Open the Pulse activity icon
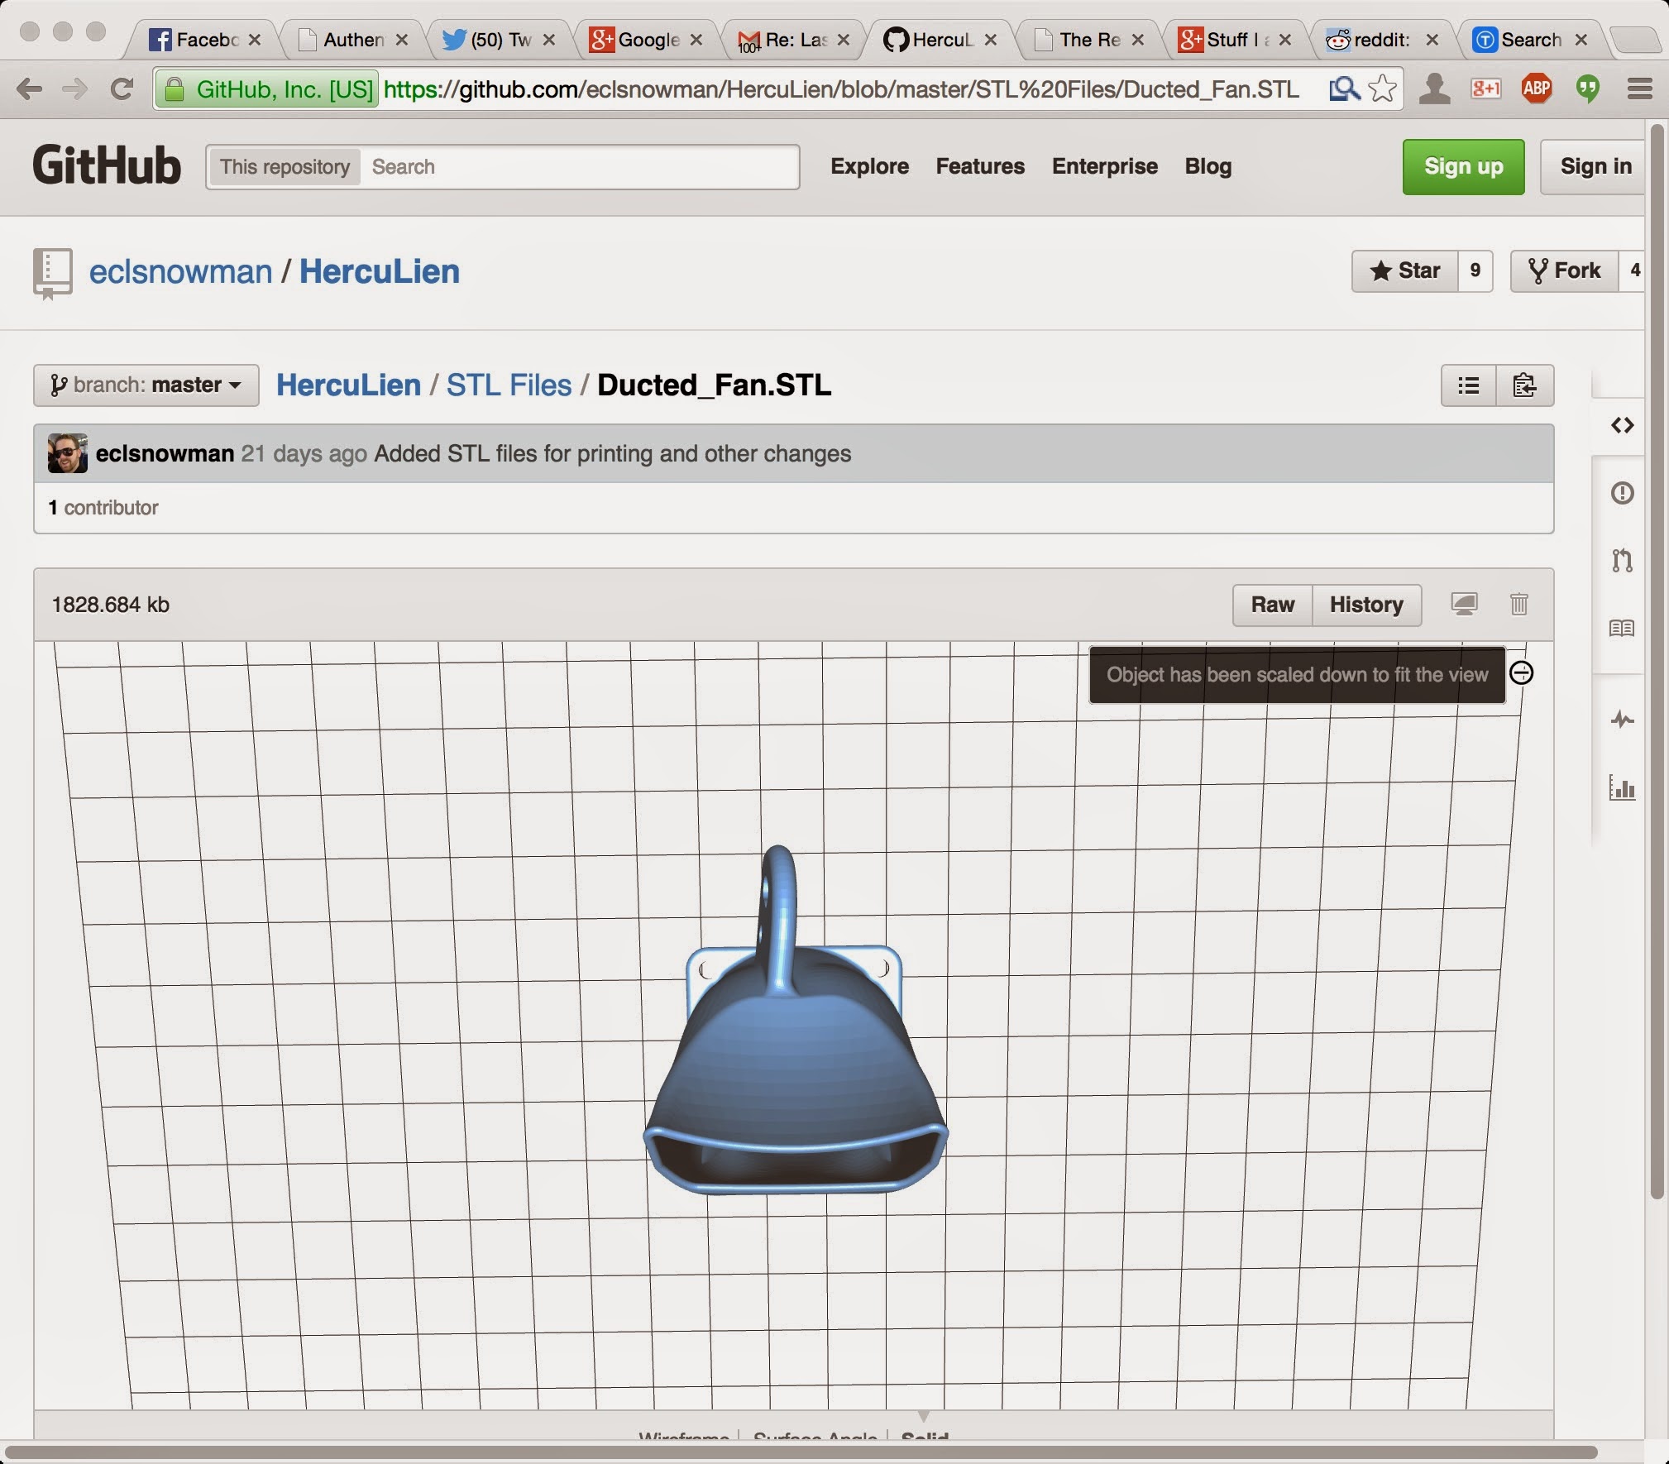Image resolution: width=1669 pixels, height=1464 pixels. point(1622,720)
